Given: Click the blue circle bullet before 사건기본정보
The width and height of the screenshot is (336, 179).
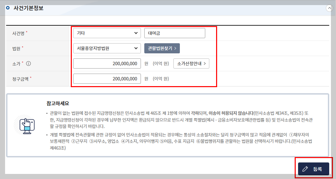Looking at the screenshot, I should point(8,8).
